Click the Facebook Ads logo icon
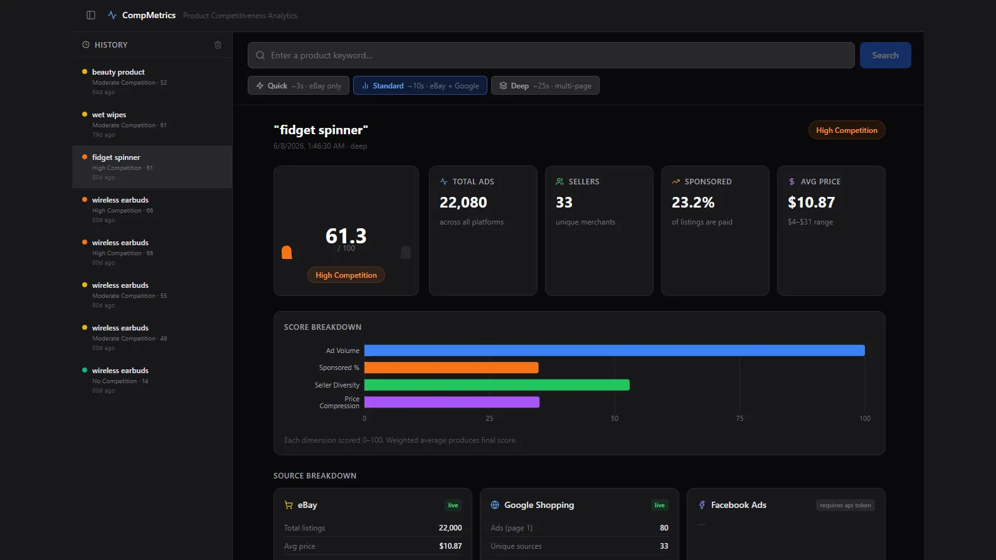Screen dimensions: 996x560 coord(702,505)
